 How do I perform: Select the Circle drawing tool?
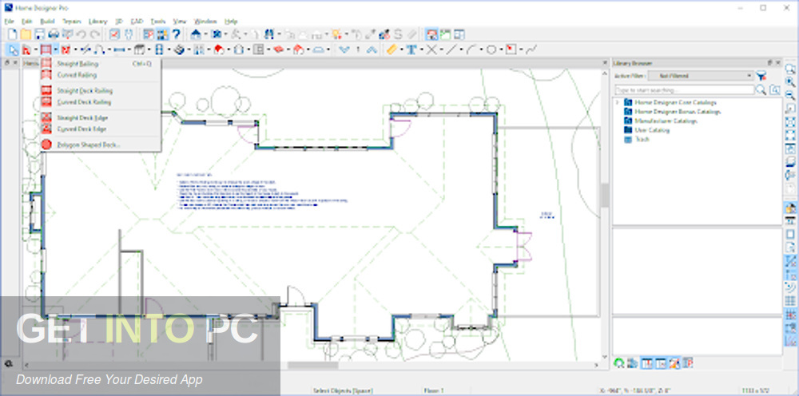(x=491, y=49)
